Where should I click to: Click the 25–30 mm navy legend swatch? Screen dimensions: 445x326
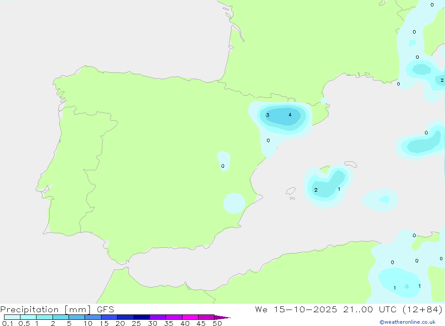[x=142, y=317]
